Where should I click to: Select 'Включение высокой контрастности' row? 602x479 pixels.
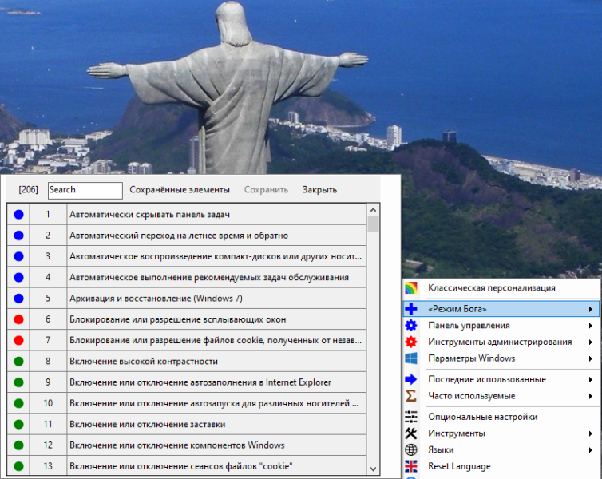point(187,361)
